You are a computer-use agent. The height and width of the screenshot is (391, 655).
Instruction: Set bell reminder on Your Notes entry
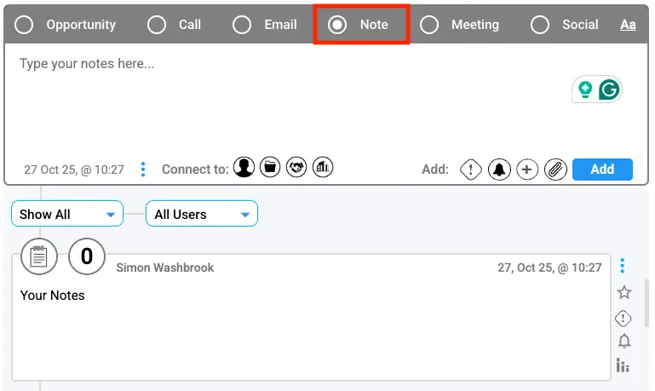(x=624, y=342)
